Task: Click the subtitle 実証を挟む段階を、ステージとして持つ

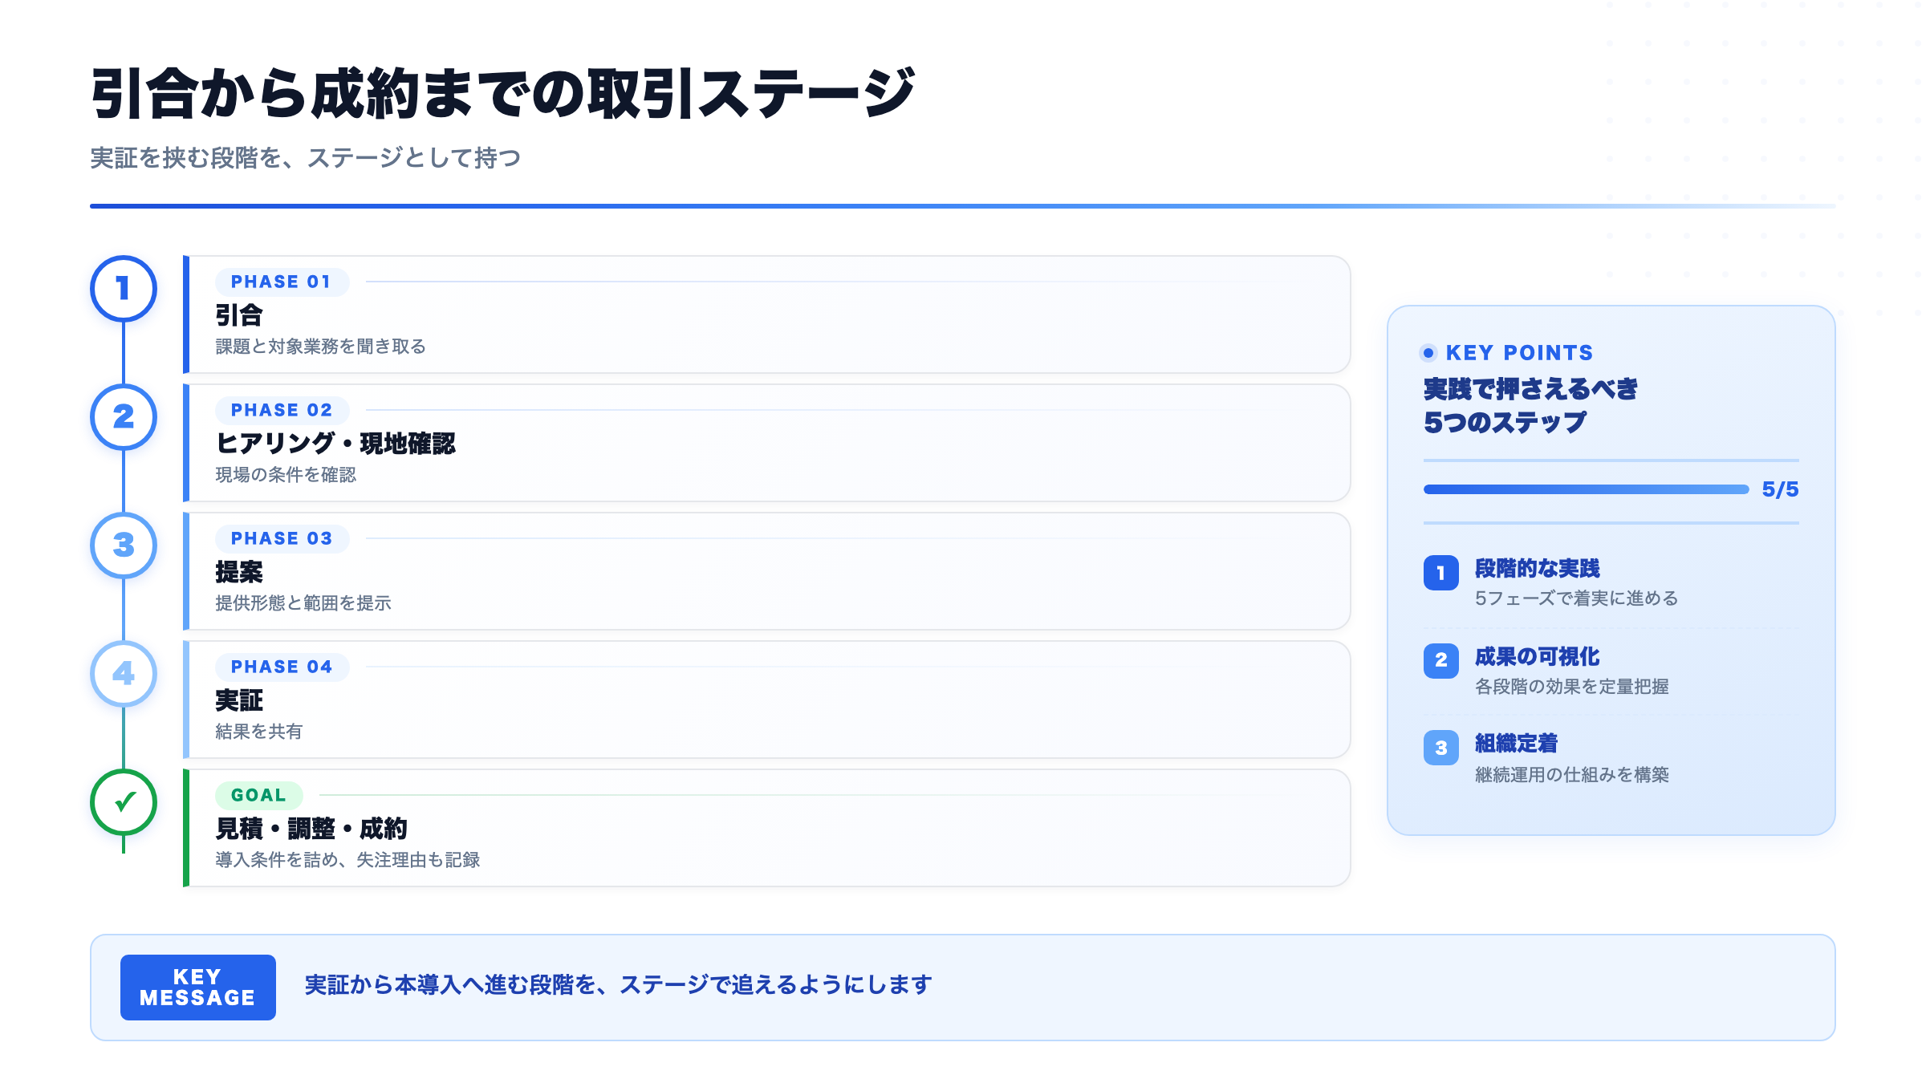Action: [x=306, y=158]
